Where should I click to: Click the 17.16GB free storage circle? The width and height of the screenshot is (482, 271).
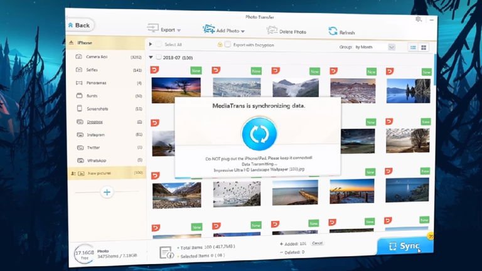coord(85,254)
